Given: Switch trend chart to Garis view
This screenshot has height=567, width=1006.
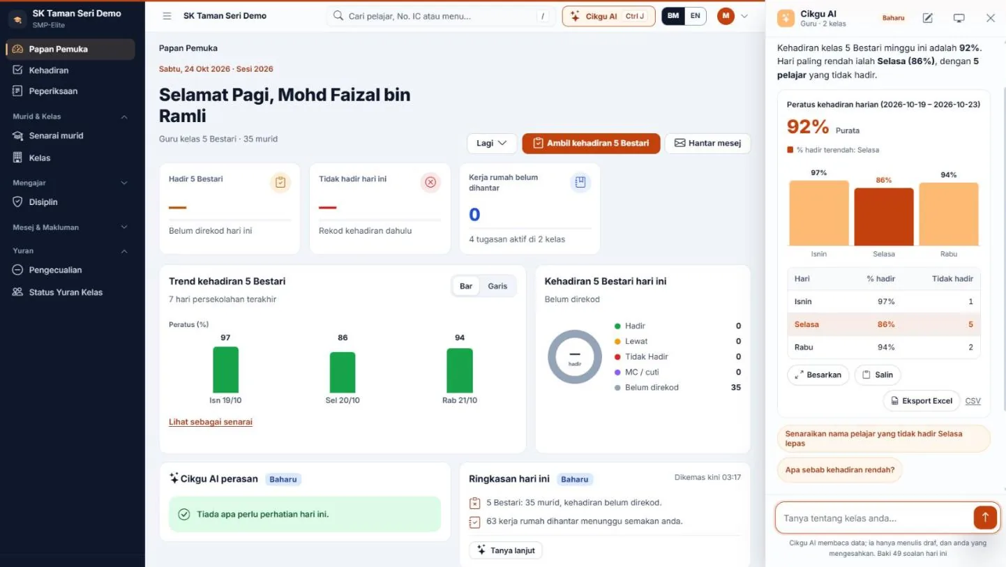Looking at the screenshot, I should click(x=497, y=286).
